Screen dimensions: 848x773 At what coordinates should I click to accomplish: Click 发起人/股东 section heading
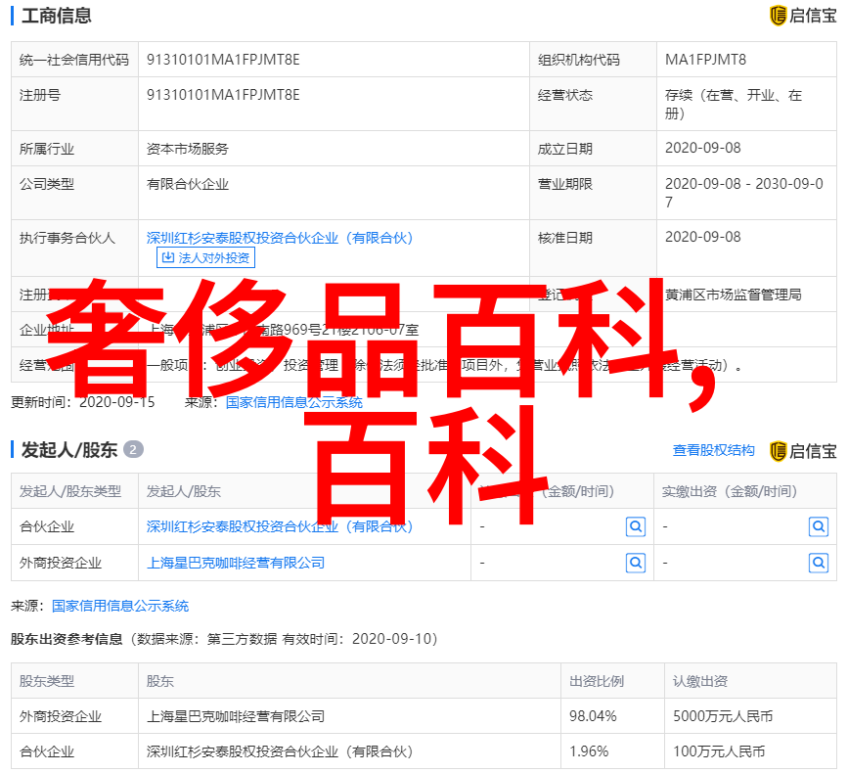69,450
